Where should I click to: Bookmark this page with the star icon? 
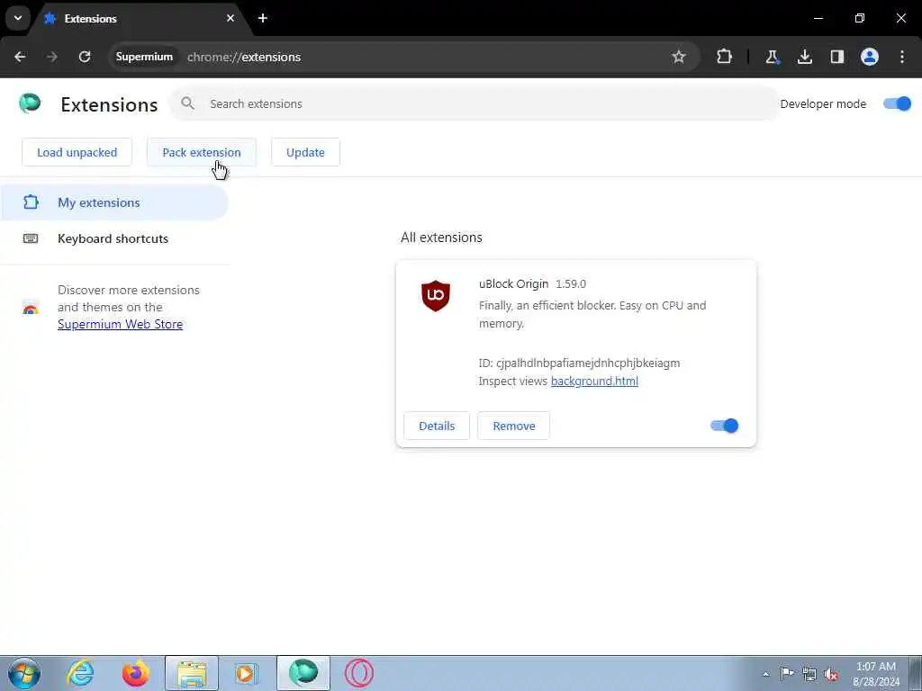pyautogui.click(x=679, y=57)
